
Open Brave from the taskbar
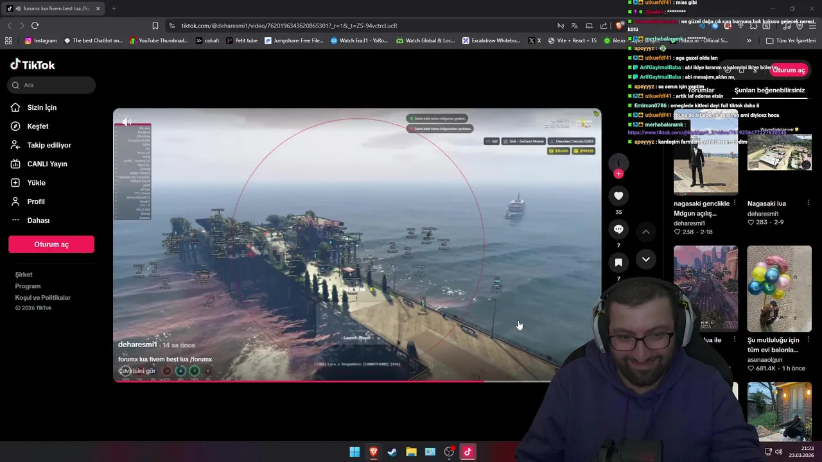[x=373, y=452]
